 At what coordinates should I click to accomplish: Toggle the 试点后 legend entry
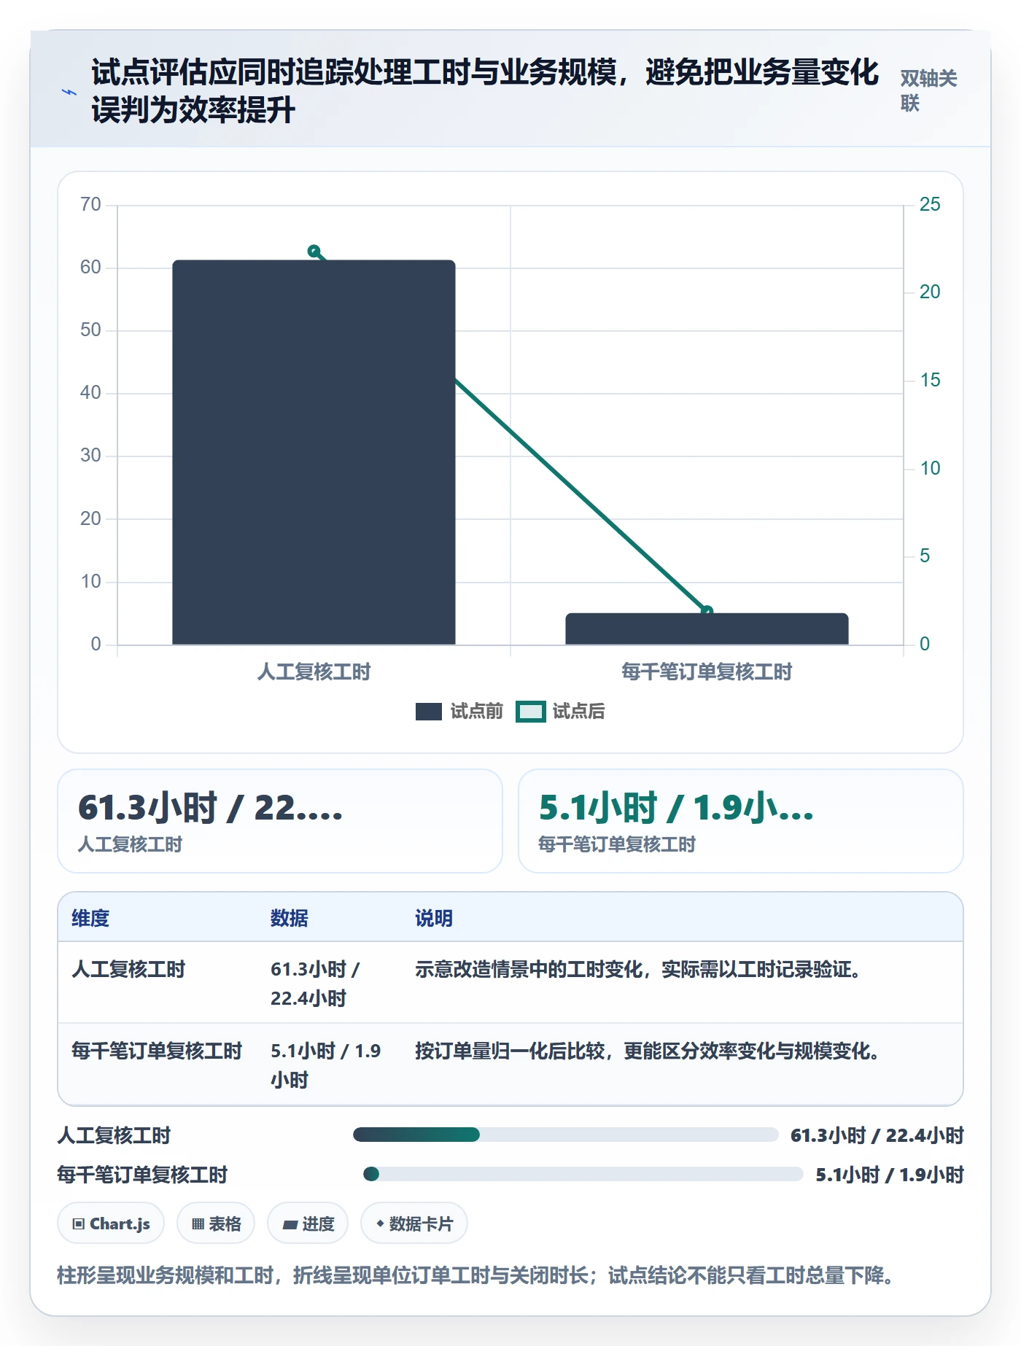tap(560, 711)
